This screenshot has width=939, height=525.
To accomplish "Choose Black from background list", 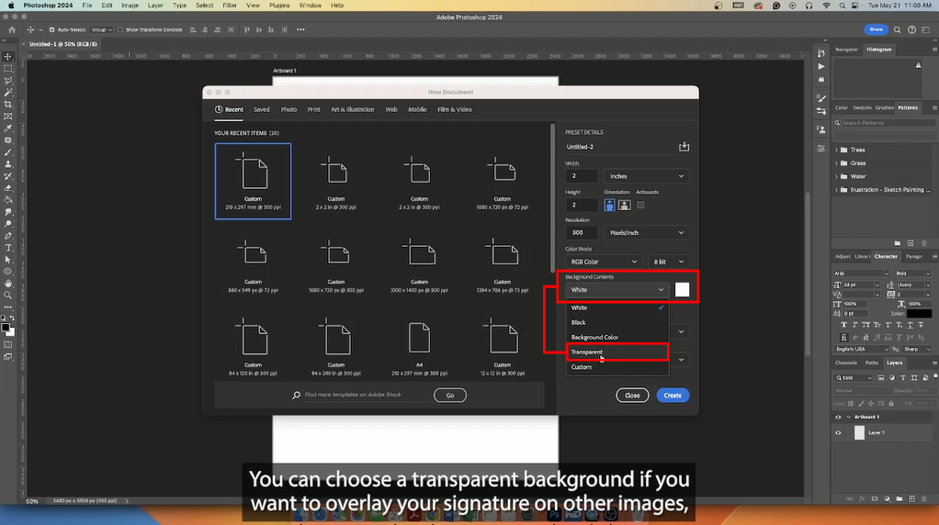I will tap(617, 322).
